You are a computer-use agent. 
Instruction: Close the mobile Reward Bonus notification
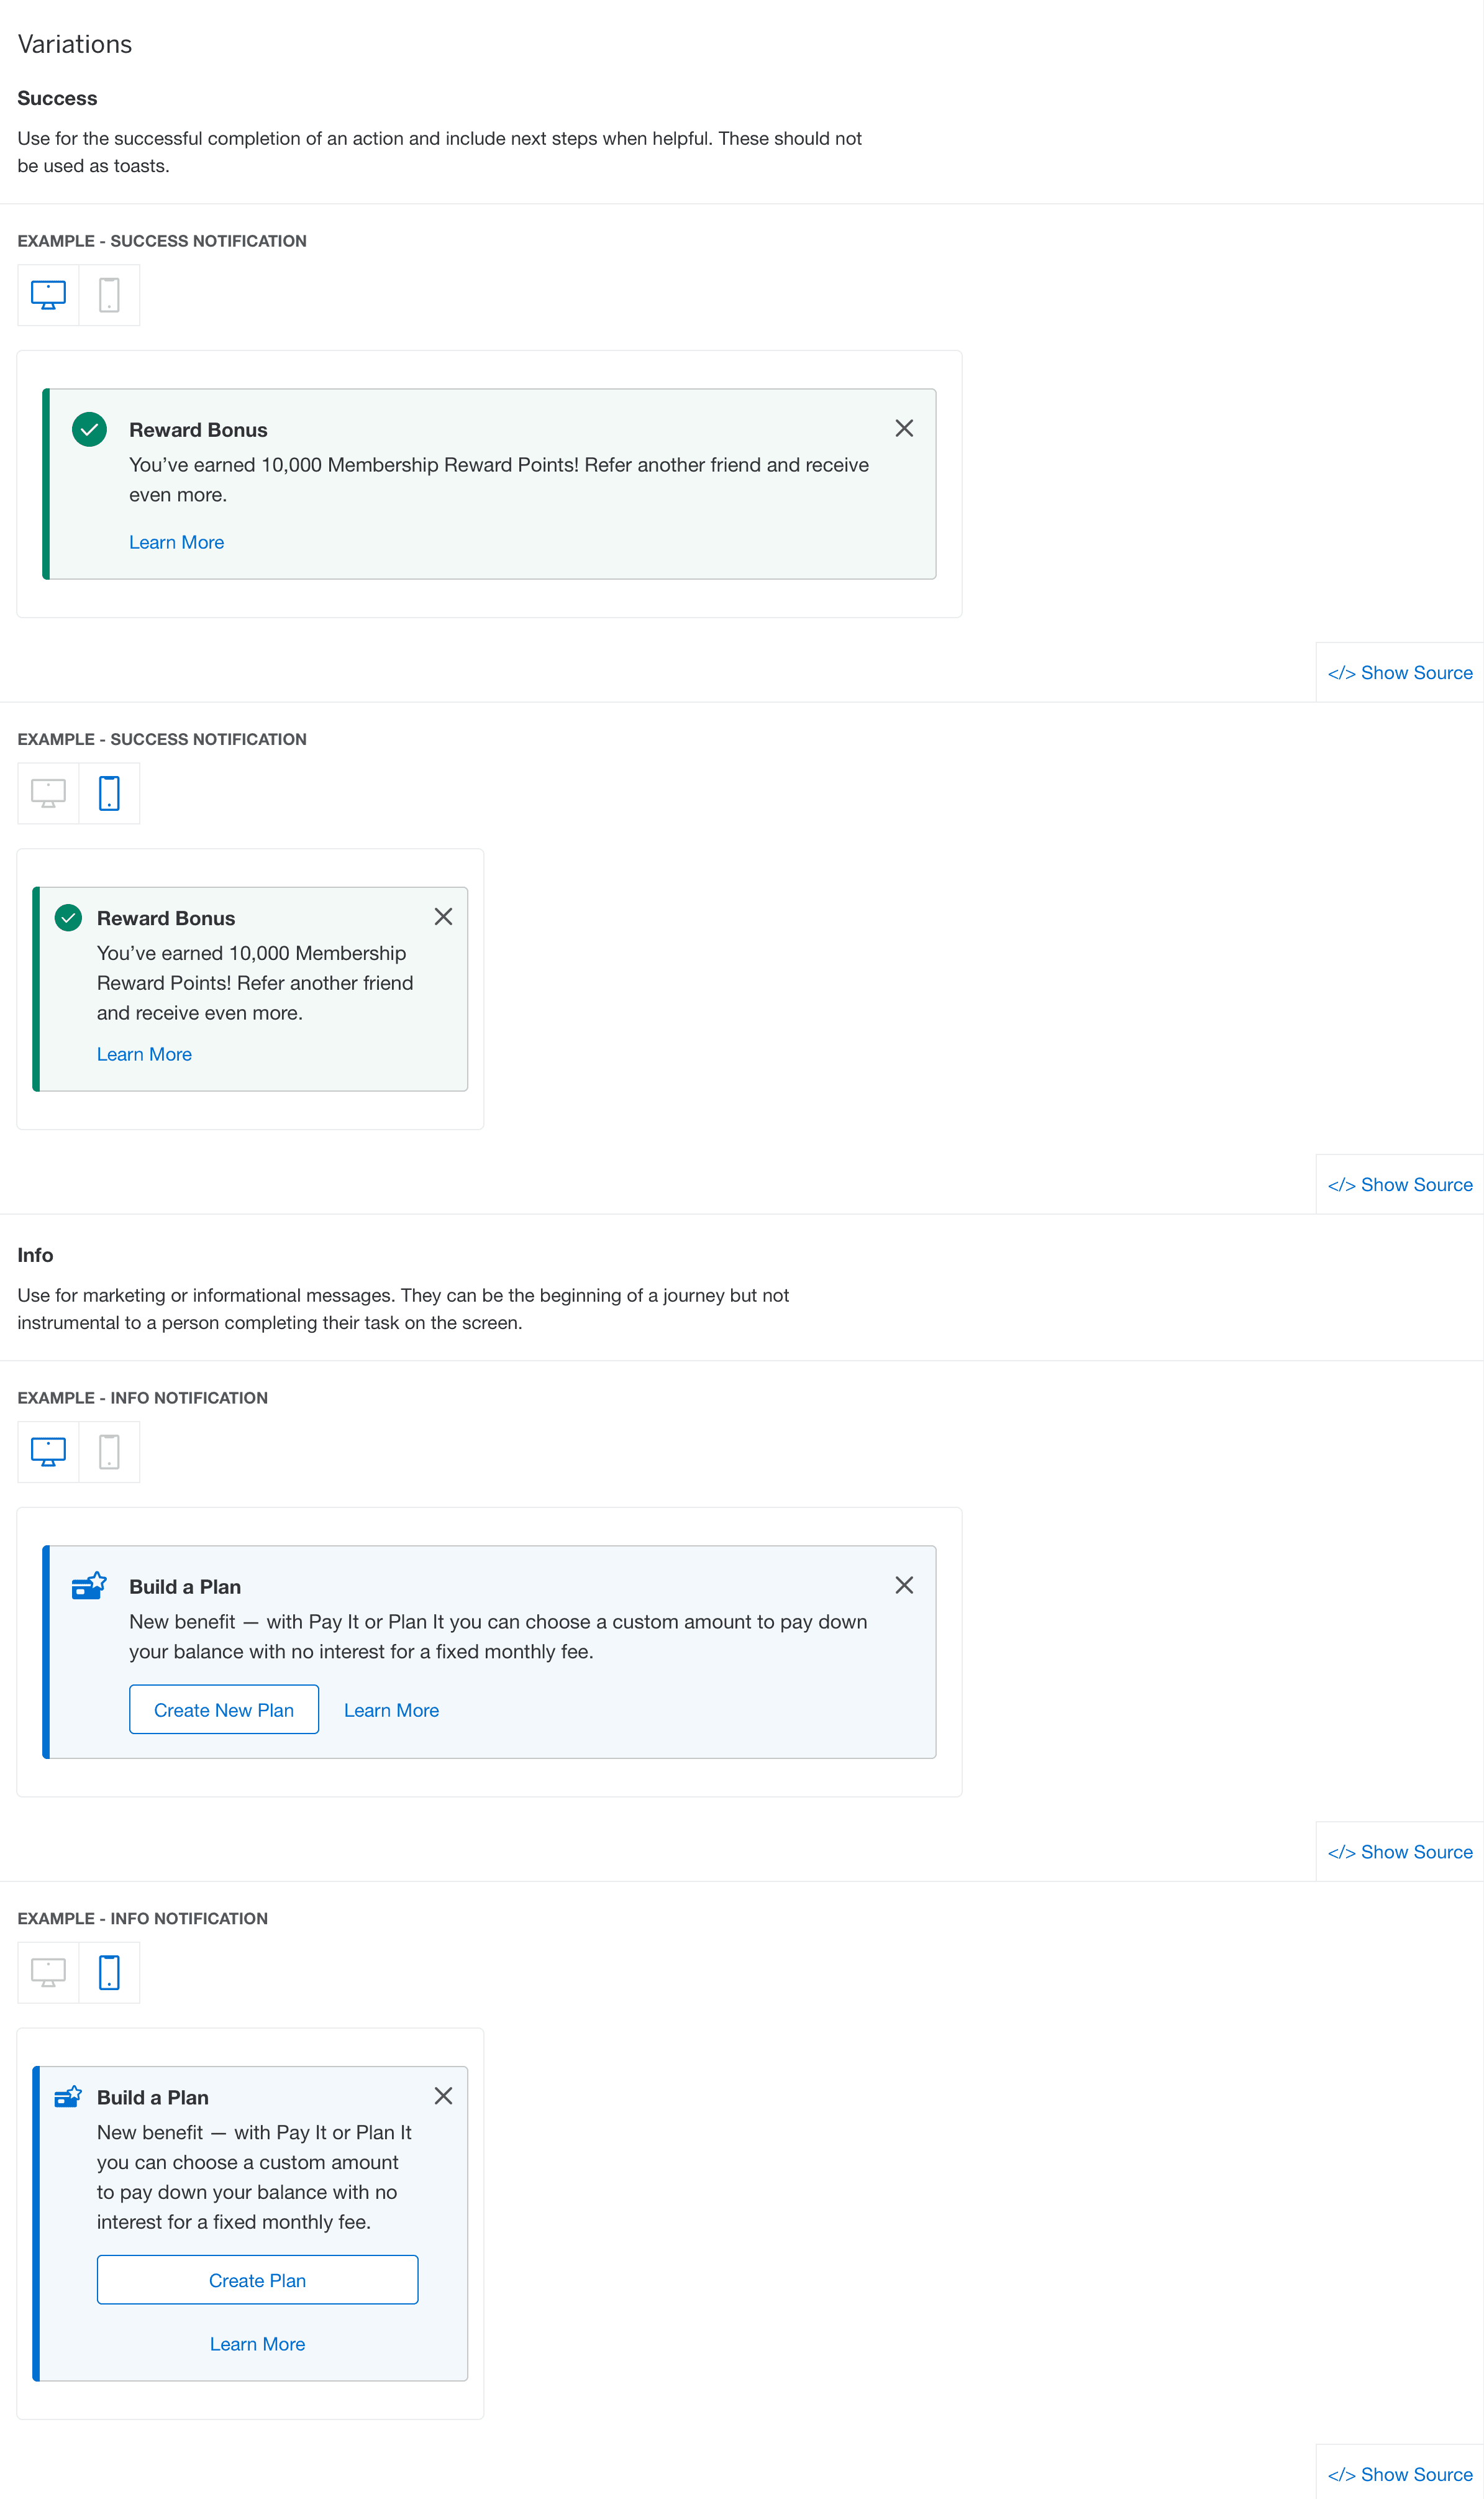[x=443, y=916]
